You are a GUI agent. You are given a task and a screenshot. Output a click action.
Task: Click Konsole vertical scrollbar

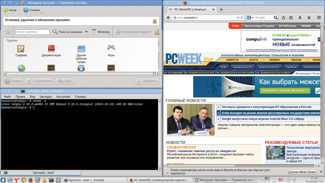click(x=160, y=135)
